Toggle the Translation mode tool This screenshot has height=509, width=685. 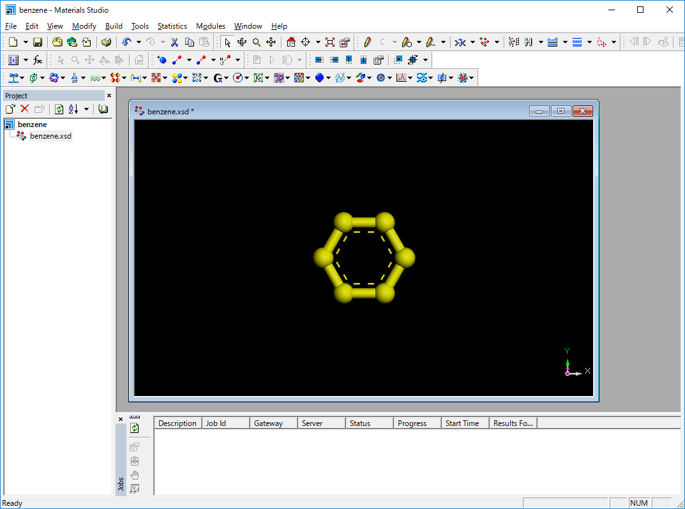point(271,42)
